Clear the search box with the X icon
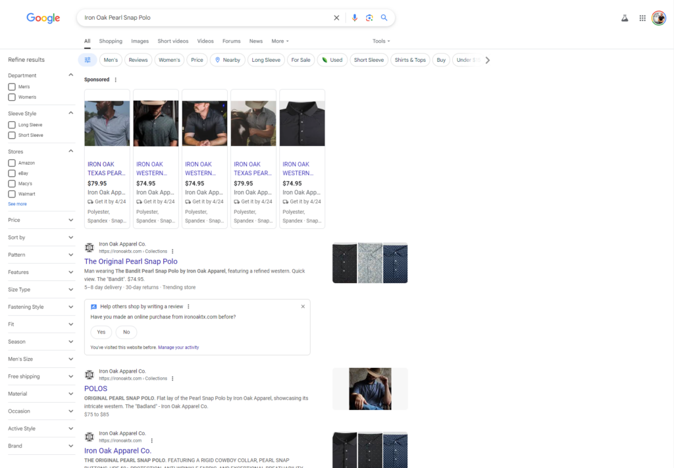The height and width of the screenshot is (468, 674). point(336,18)
